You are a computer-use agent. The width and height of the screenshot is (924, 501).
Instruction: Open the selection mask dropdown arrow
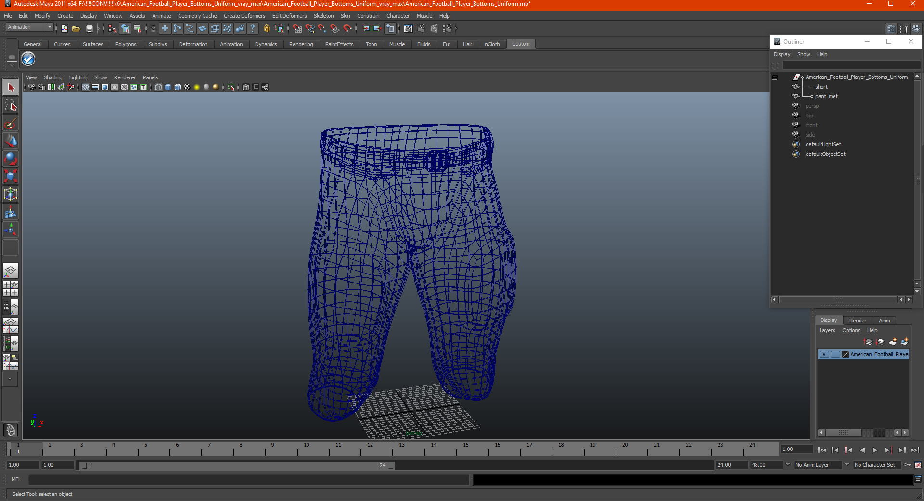coord(153,29)
